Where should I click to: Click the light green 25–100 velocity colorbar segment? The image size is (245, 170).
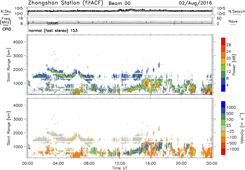(x=223, y=122)
